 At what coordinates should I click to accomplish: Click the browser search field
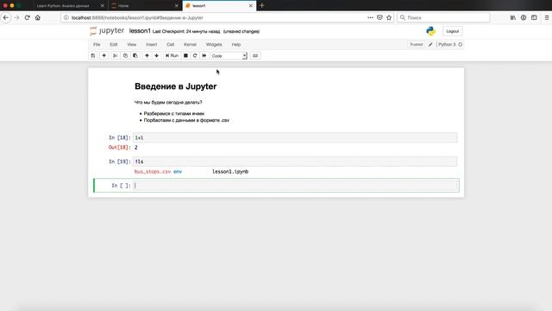pyautogui.click(x=443, y=17)
